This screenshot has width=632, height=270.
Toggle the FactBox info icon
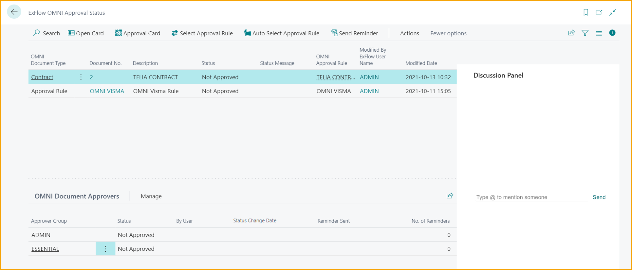tap(612, 33)
